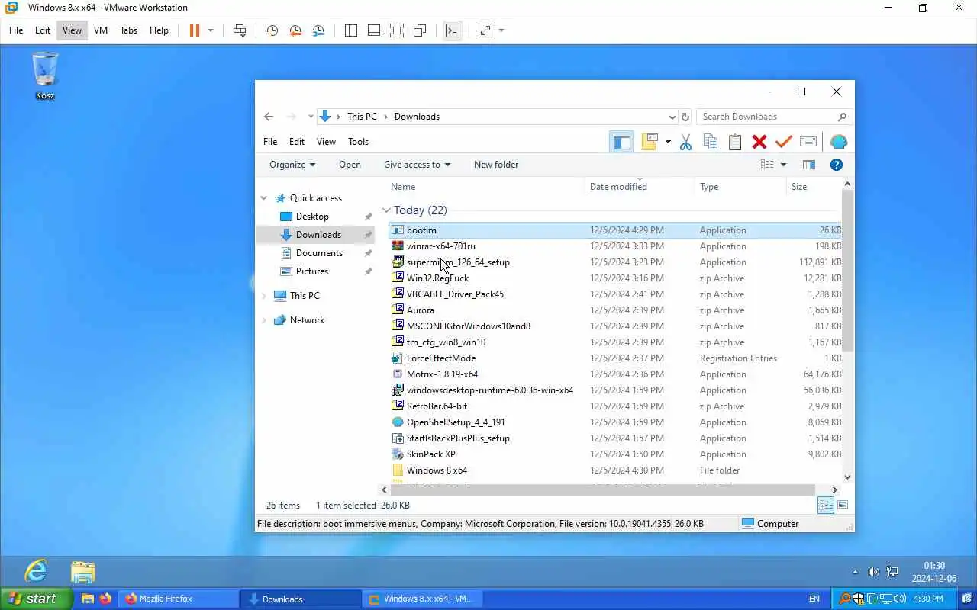
Task: Click the orange checkmark Rename icon
Action: (x=783, y=142)
